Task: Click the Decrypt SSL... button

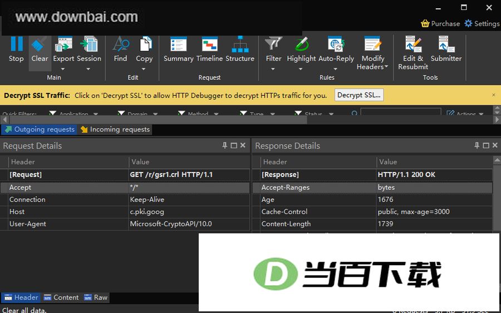Action: tap(359, 95)
